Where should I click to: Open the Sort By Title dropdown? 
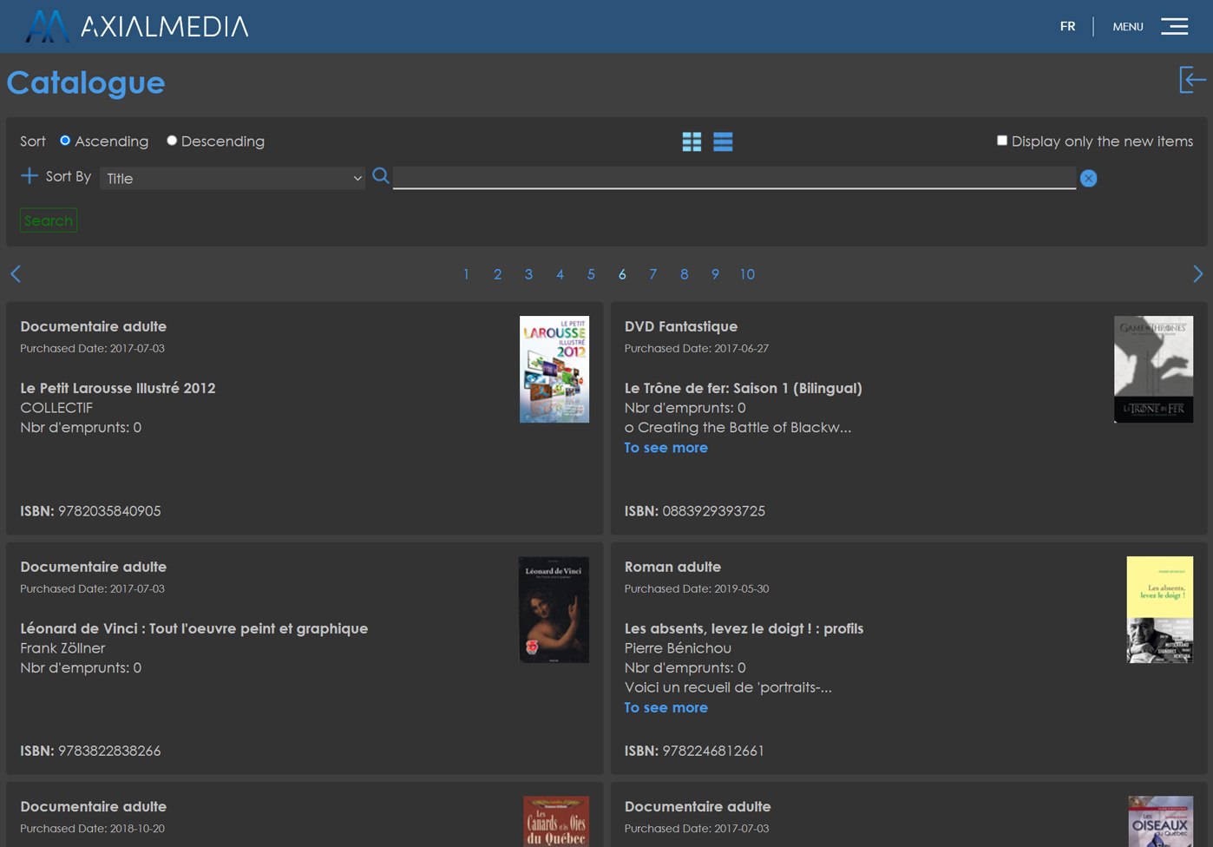pos(233,178)
